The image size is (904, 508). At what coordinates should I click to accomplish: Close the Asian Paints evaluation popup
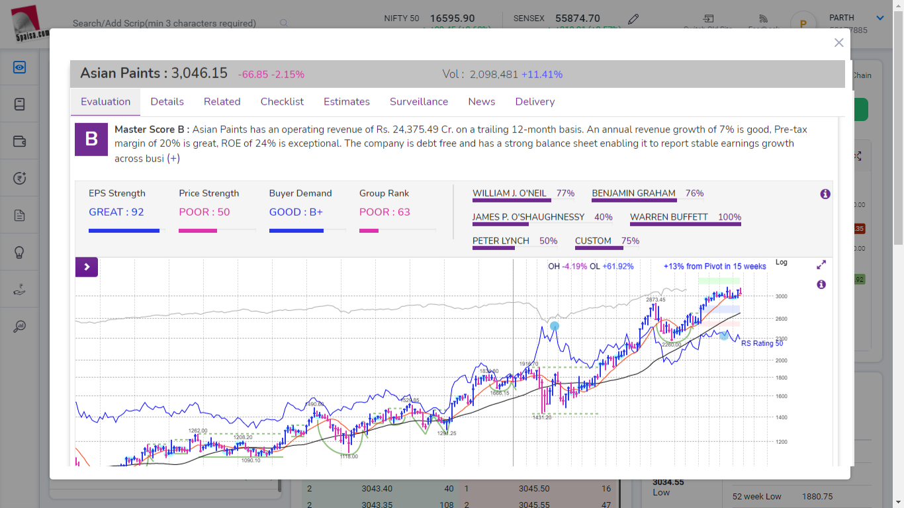coord(838,42)
